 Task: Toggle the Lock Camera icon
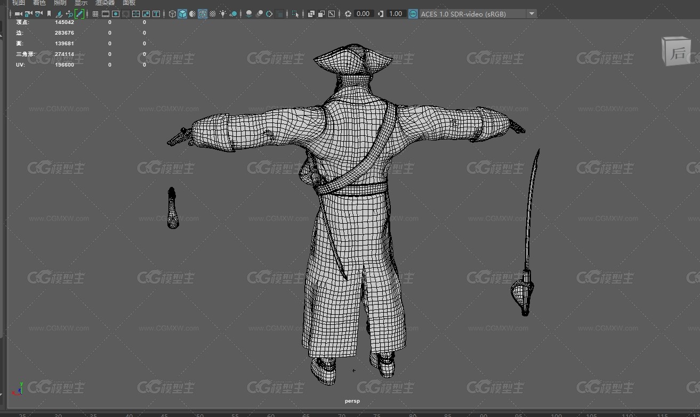click(28, 14)
